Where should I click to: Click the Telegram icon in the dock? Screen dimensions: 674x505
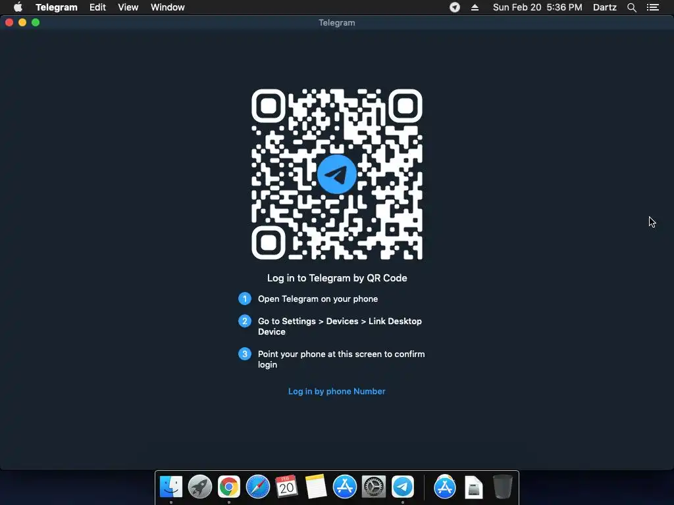403,487
